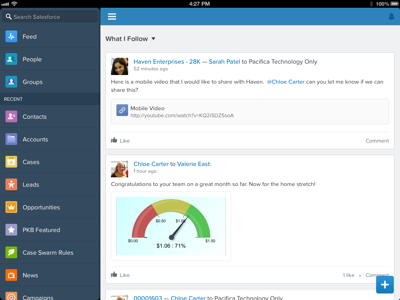Image resolution: width=400 pixels, height=300 pixels.
Task: Open Groups in the sidebar
Action: [x=50, y=82]
